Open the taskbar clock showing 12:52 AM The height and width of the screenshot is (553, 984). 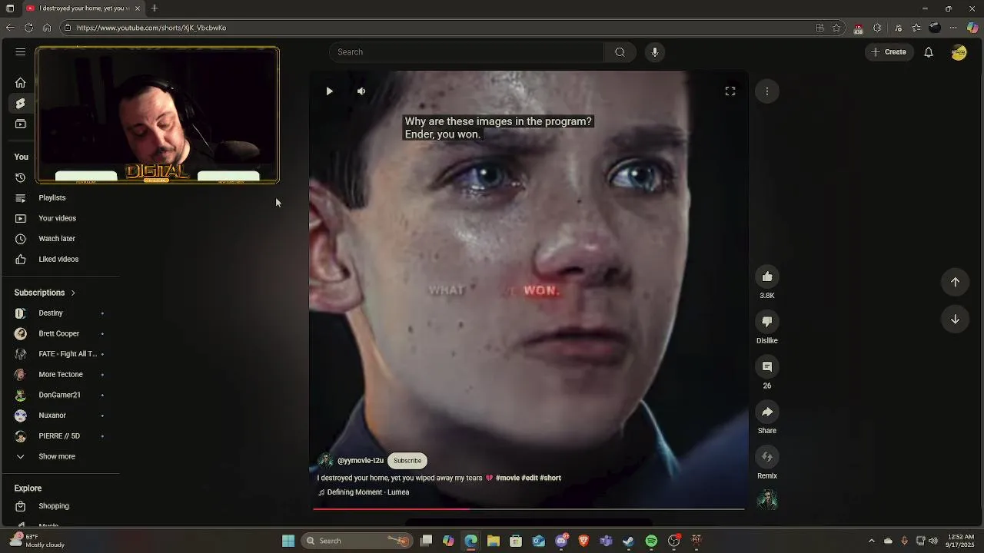click(x=961, y=541)
